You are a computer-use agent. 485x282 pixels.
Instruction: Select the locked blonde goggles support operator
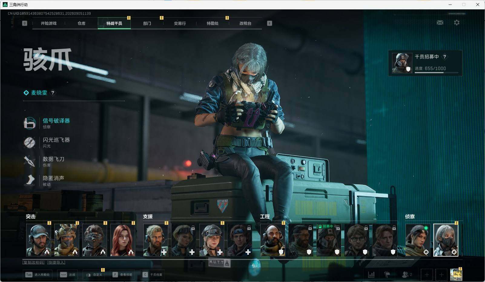click(184, 240)
